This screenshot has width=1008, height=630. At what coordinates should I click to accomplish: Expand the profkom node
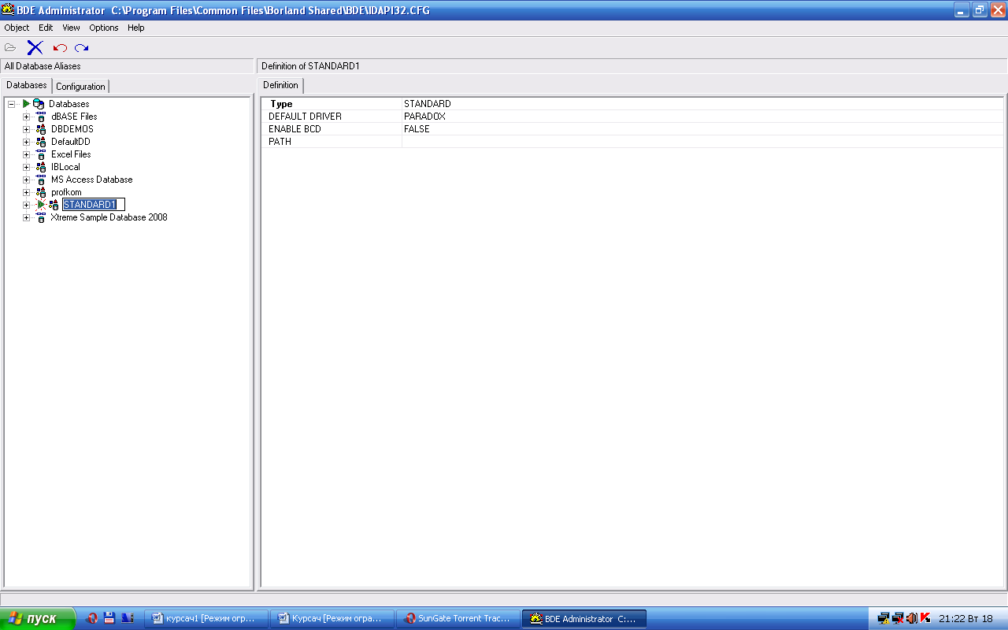26,192
